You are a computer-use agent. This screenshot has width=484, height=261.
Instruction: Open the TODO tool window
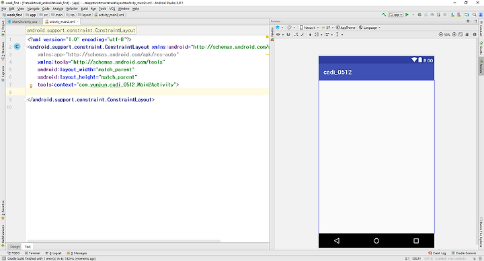pos(13,253)
